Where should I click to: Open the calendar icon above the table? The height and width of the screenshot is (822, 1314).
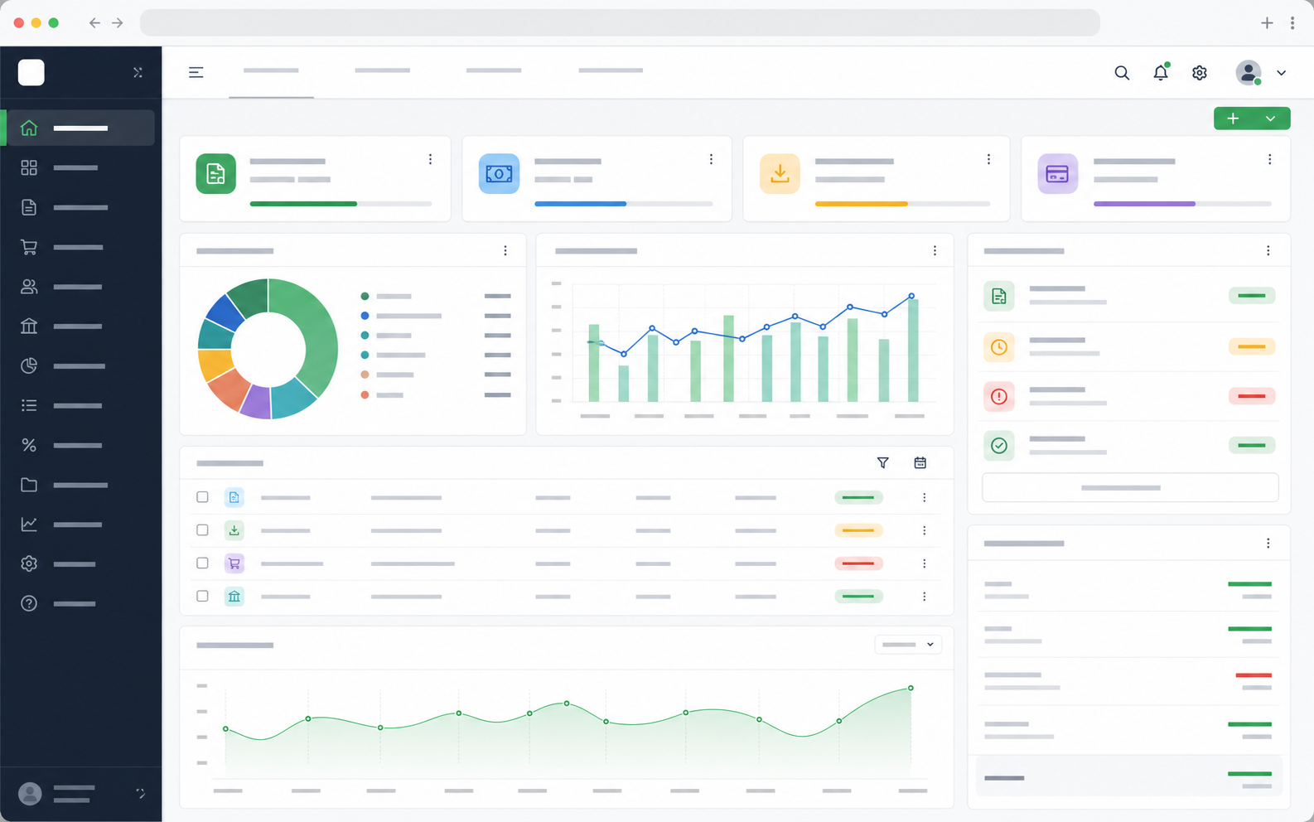coord(920,462)
